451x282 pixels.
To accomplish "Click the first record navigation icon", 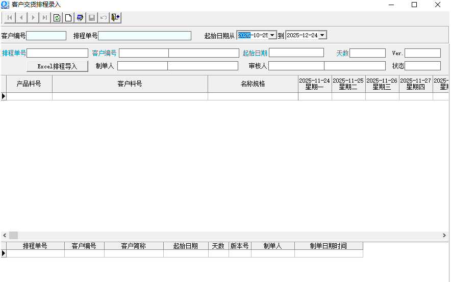I will coord(9,18).
